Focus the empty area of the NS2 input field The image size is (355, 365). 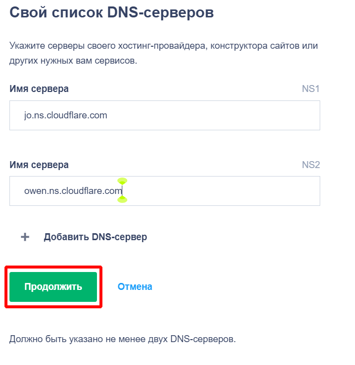[224, 191]
